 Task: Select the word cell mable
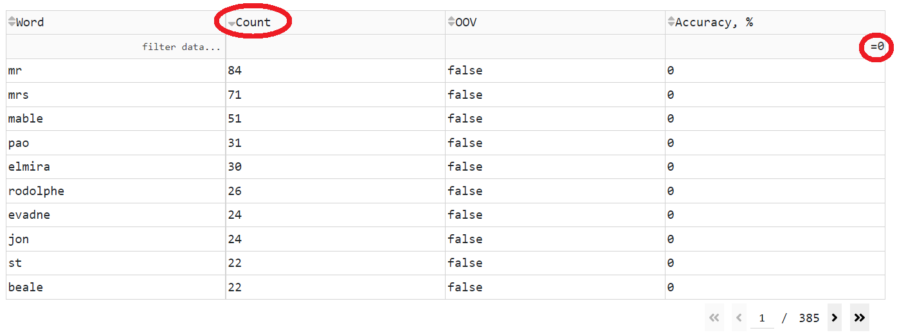coord(26,119)
